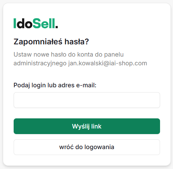Focus the empty text box under Podaj login
This screenshot has height=169, width=173.
point(87,100)
